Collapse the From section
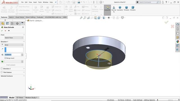The image size is (180, 101). [x=24, y=35]
